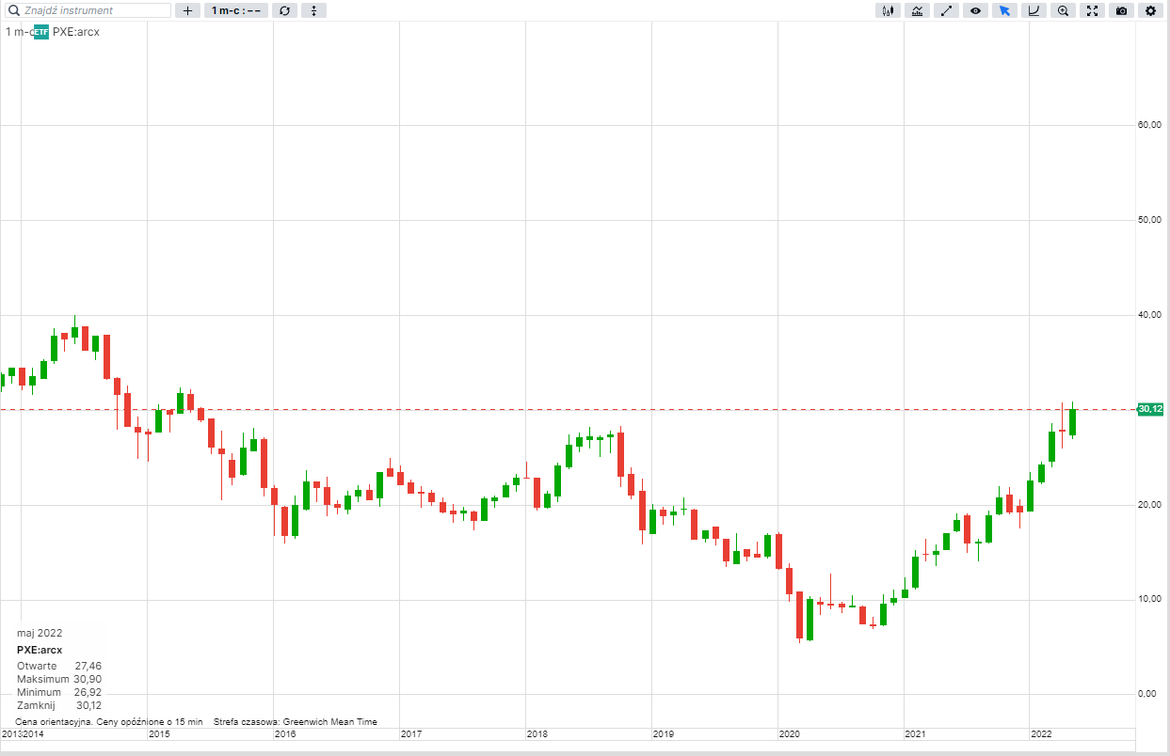Click the circular arrows refresh icon
The height and width of the screenshot is (756, 1170).
pos(284,10)
